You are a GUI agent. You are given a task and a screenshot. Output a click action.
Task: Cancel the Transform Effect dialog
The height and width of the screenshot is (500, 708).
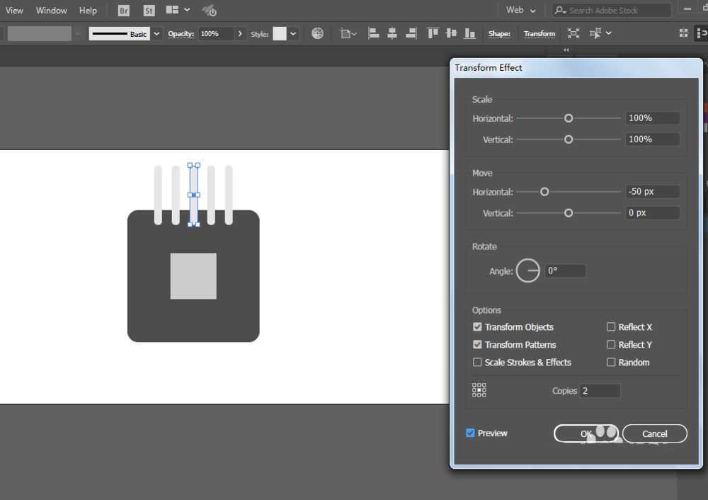pyautogui.click(x=654, y=433)
